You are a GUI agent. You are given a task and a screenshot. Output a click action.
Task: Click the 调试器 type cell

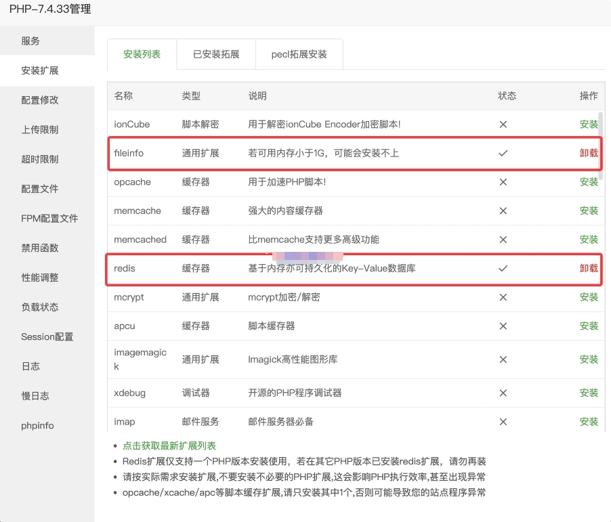[x=196, y=393]
